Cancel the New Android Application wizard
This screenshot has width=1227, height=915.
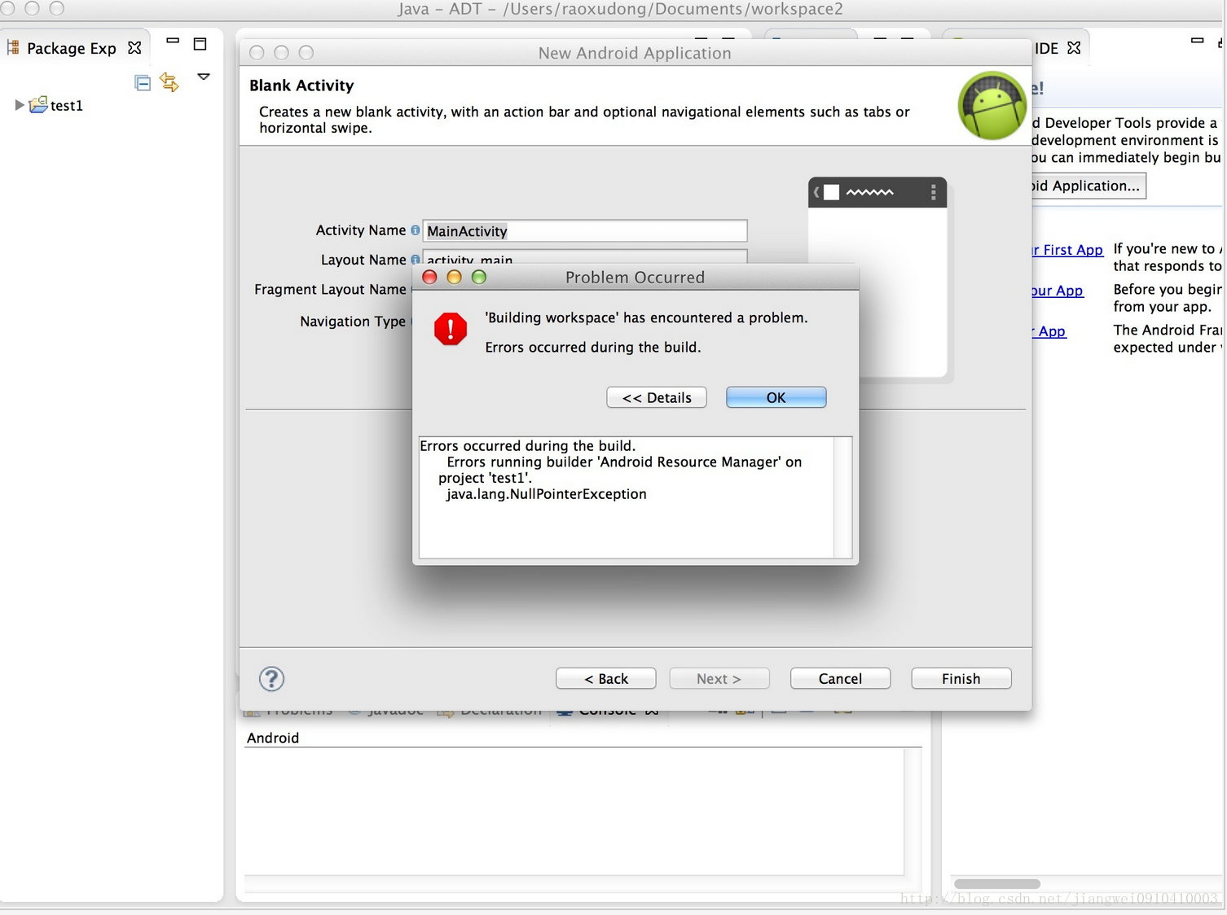[840, 678]
